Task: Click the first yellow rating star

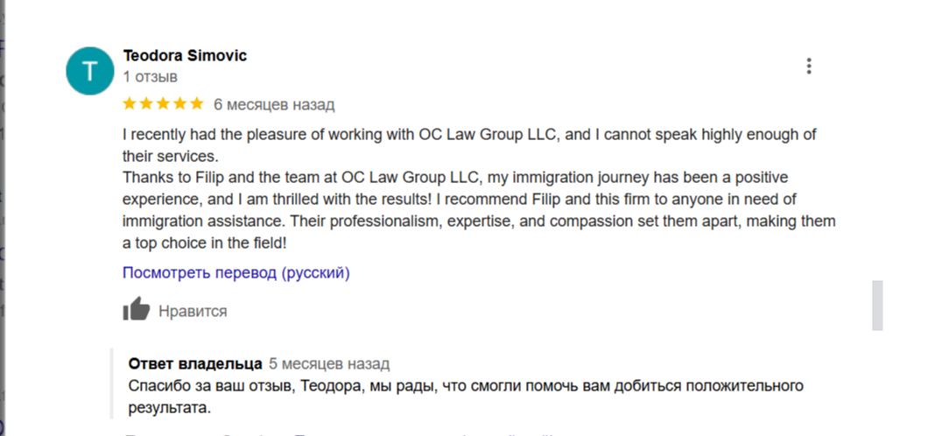Action: click(x=130, y=104)
